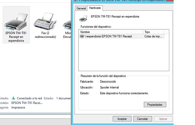Sort the list by Nombre column header

pyautogui.click(x=111, y=32)
